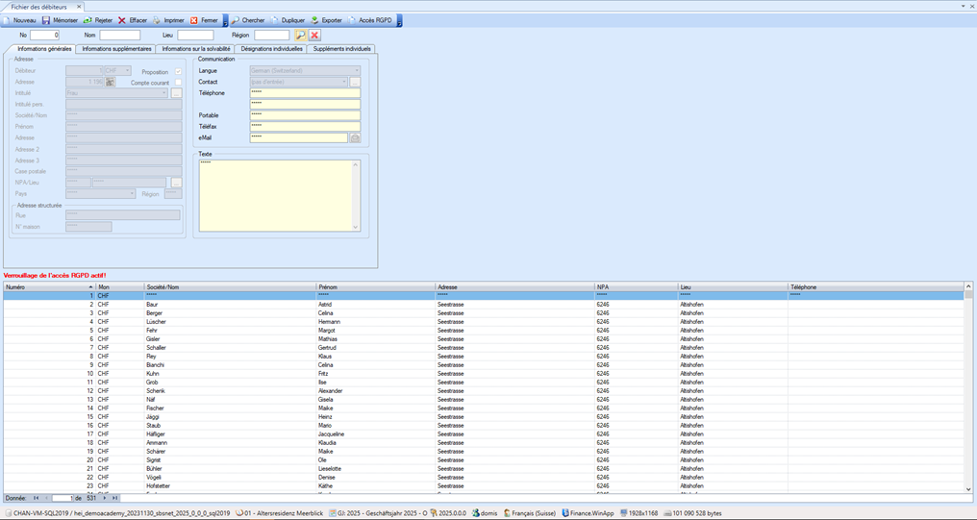Viewport: 977px width, 520px height.
Task: Click the Rejeter toolbar icon
Action: pos(88,20)
